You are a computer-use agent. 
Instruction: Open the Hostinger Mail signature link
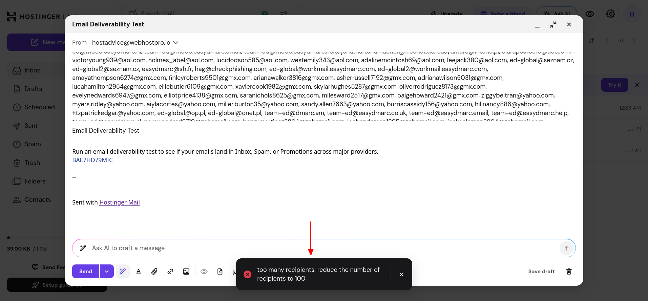click(x=120, y=202)
